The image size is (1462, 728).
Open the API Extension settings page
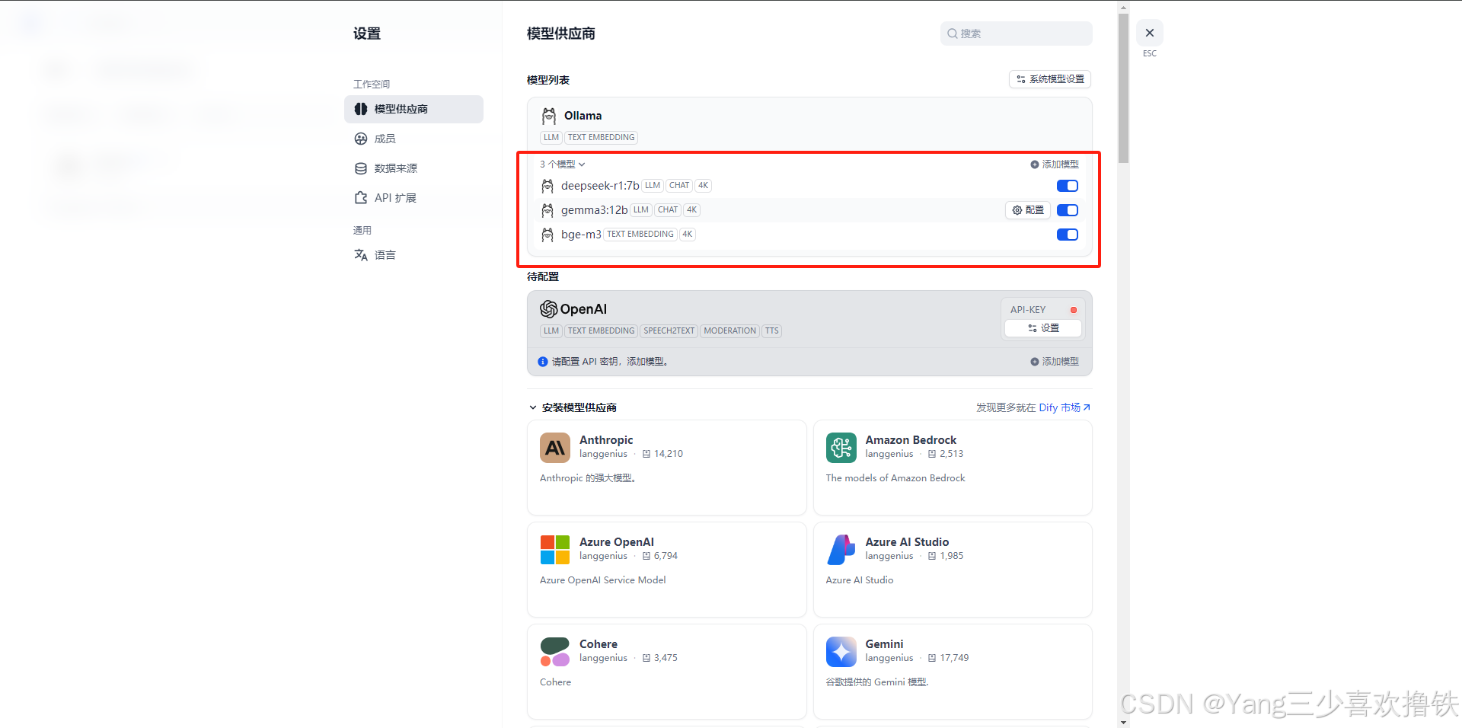tap(413, 198)
